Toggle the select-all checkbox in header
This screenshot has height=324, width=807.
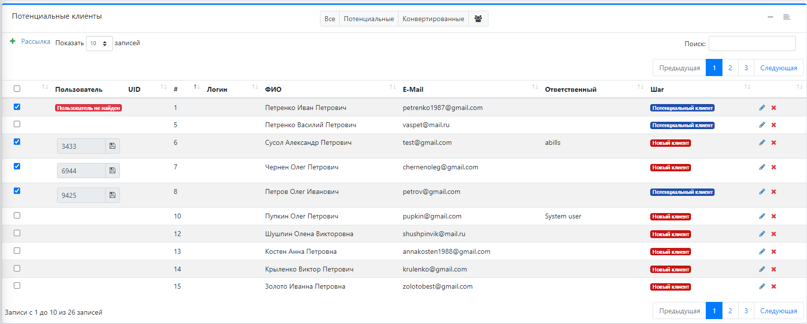(17, 89)
